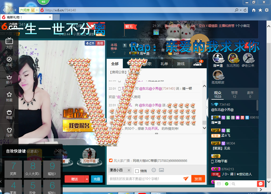Click the insert image icon in chat
The image size is (271, 194).
[161, 170]
